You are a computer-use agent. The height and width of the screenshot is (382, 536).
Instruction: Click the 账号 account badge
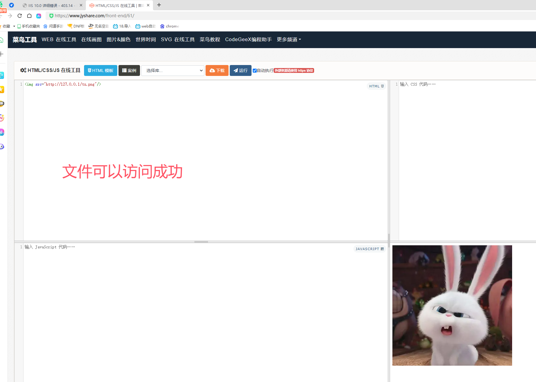(3, 11)
